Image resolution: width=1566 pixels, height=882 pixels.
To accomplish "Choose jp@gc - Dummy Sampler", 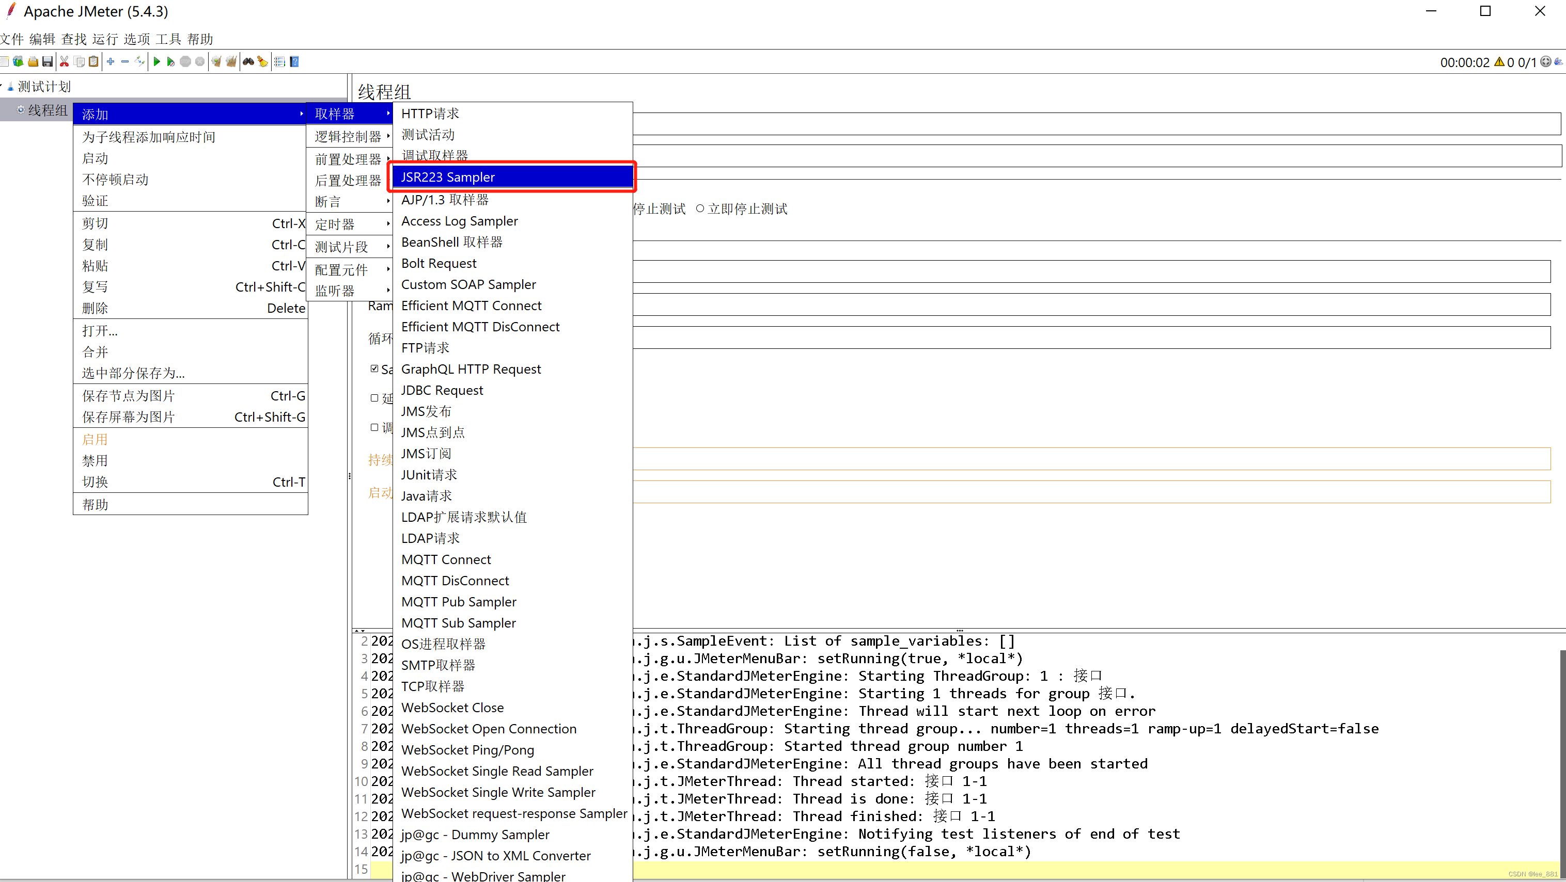I will click(512, 834).
